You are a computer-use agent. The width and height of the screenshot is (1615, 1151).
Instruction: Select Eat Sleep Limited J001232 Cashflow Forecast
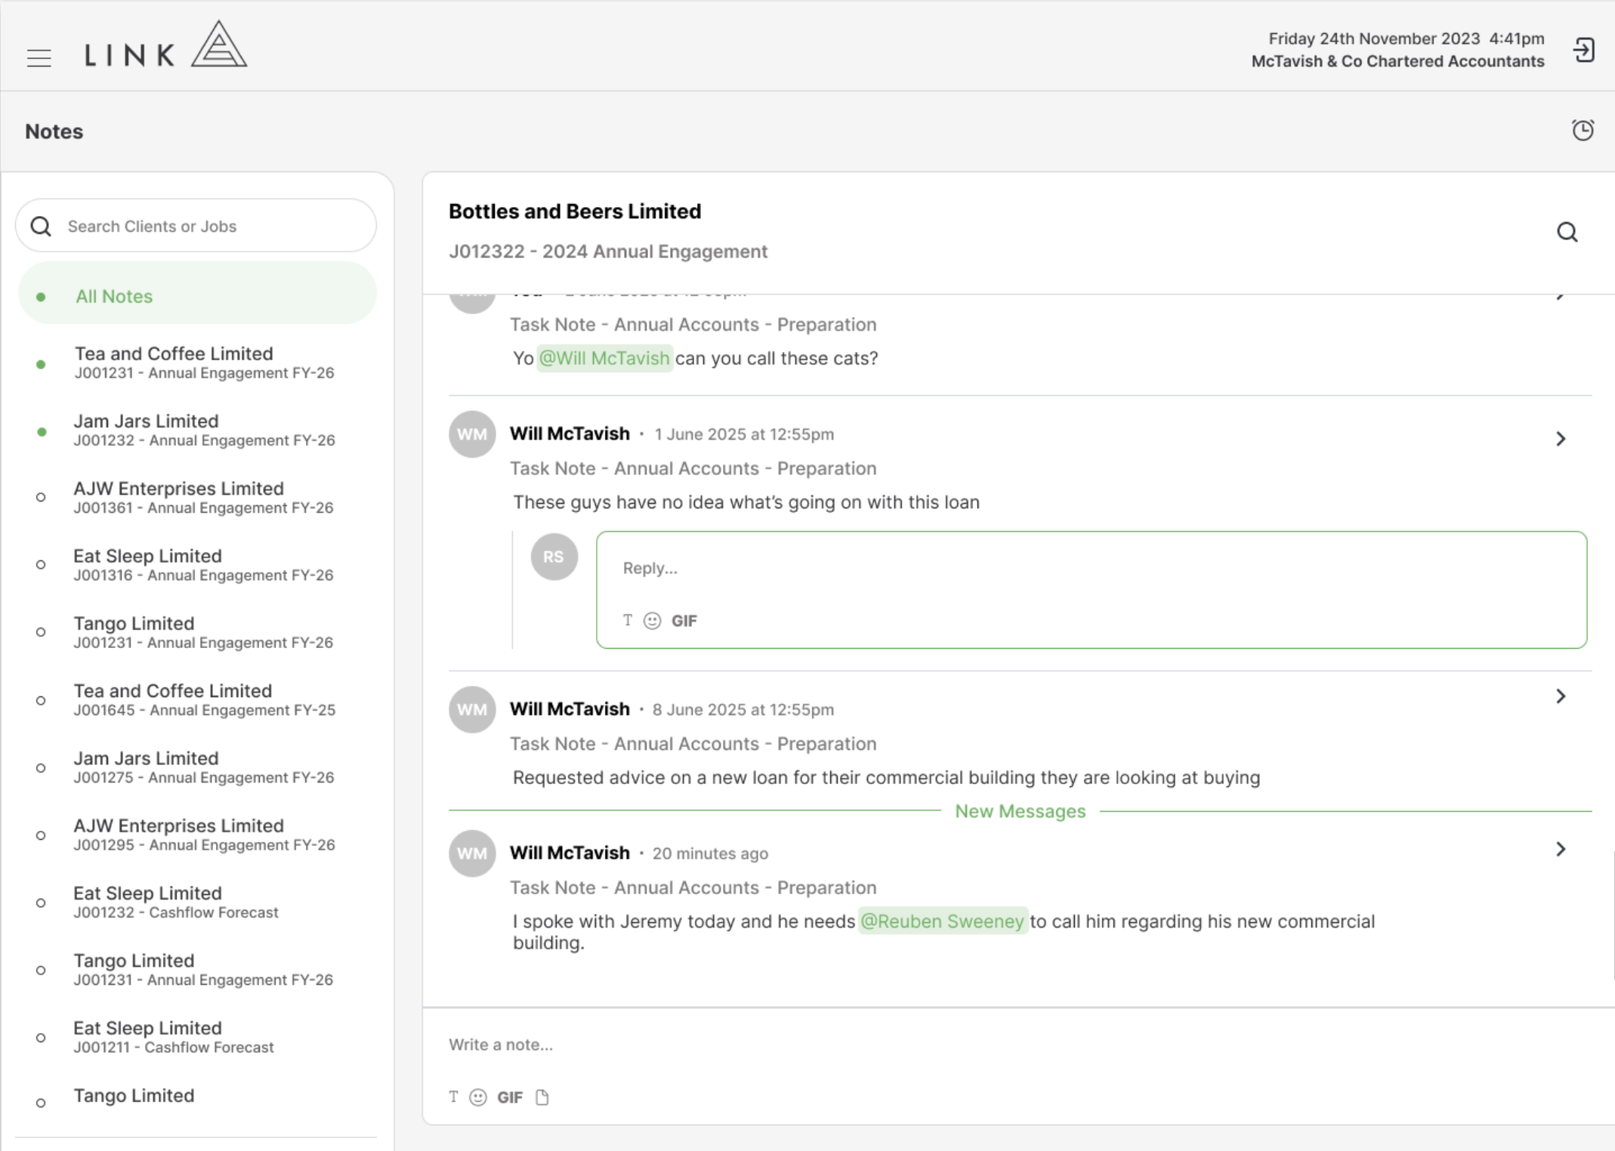[x=197, y=902]
